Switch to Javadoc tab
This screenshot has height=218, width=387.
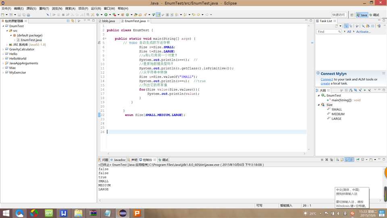point(118,160)
